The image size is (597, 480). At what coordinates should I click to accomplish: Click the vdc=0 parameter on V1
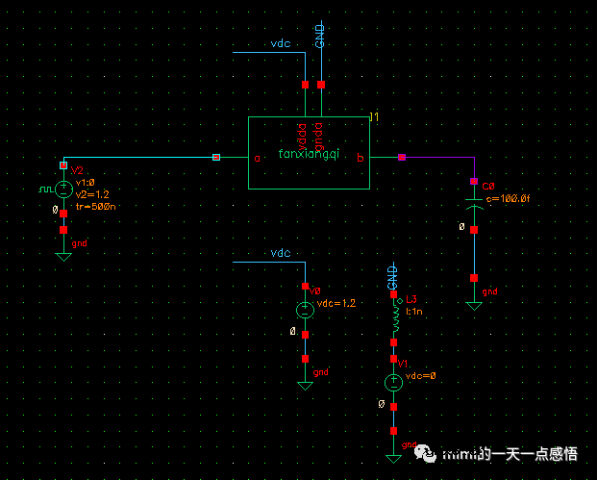coord(421,375)
